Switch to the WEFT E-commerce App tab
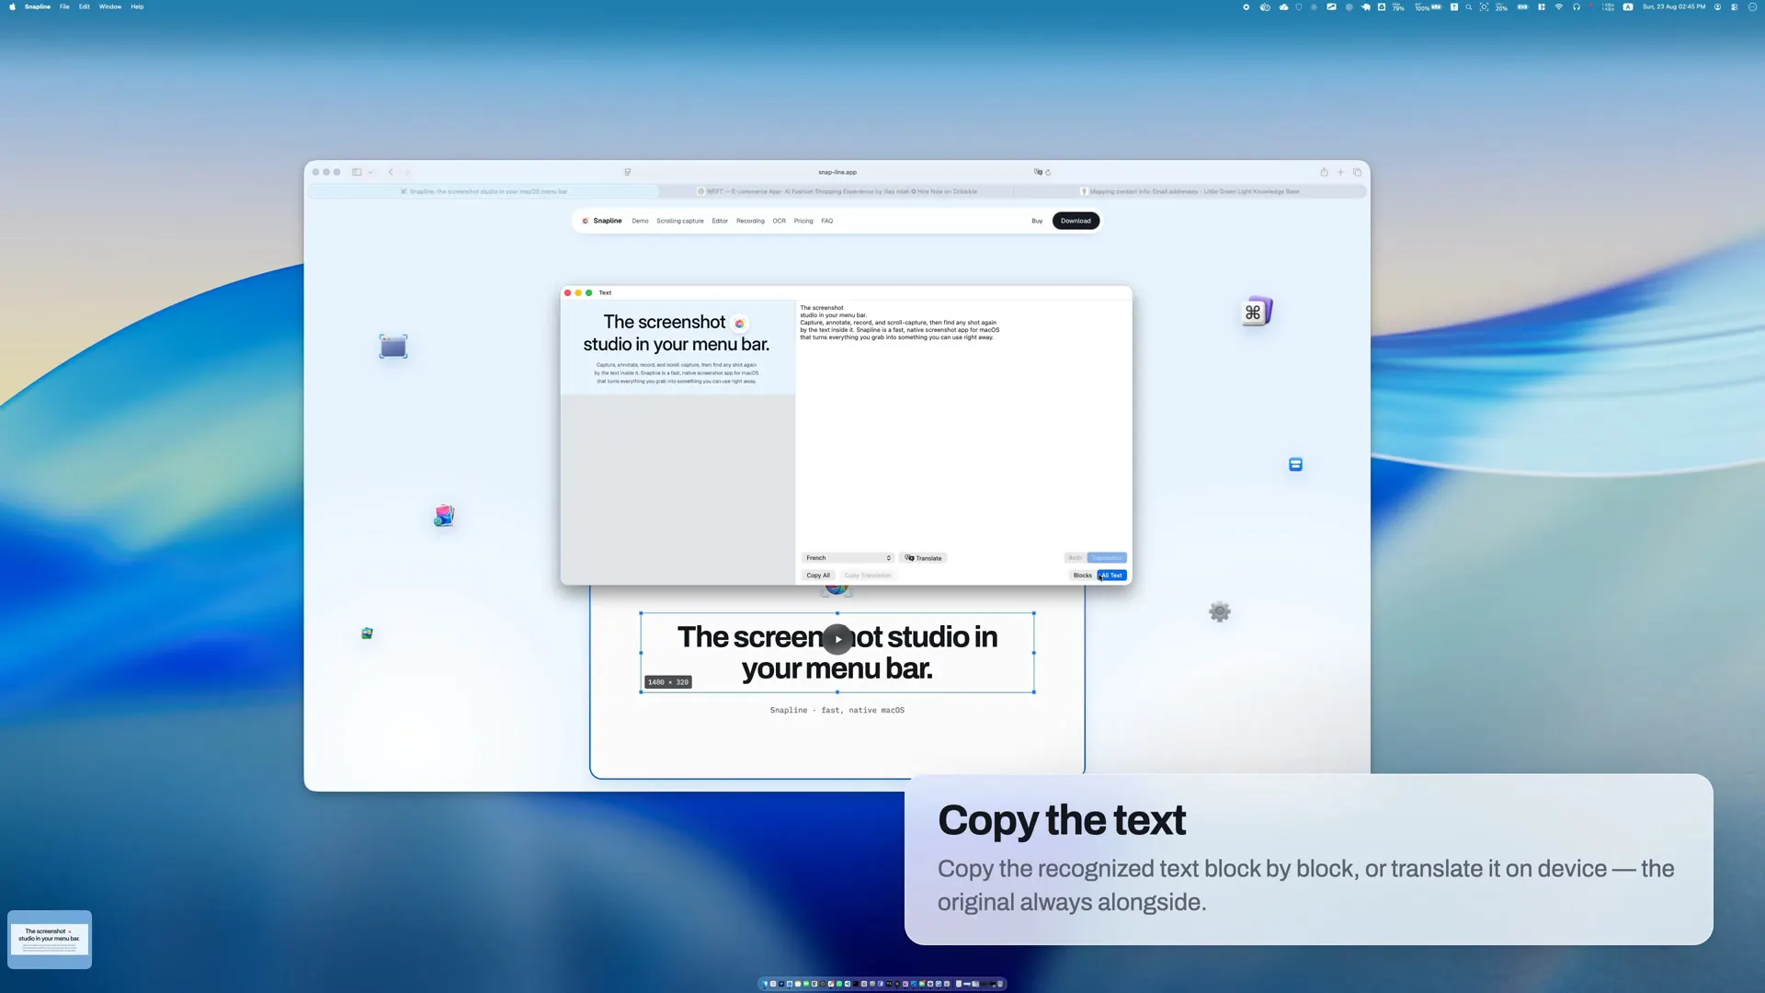The height and width of the screenshot is (993, 1765). coord(837,191)
